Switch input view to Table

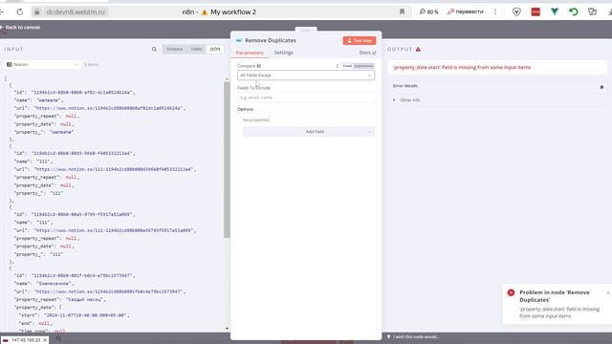click(x=196, y=49)
